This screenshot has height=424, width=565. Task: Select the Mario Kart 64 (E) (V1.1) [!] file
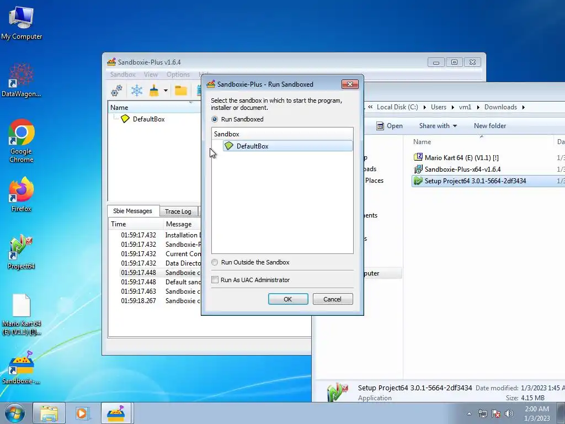point(462,157)
